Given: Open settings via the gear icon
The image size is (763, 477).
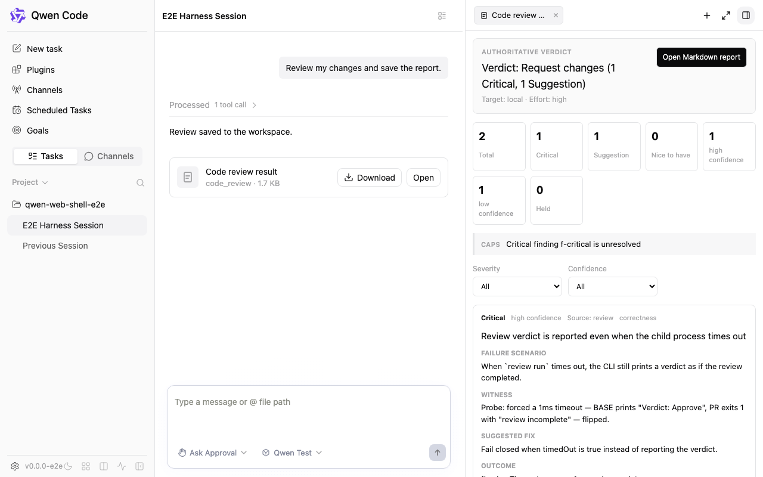Looking at the screenshot, I should 15,466.
